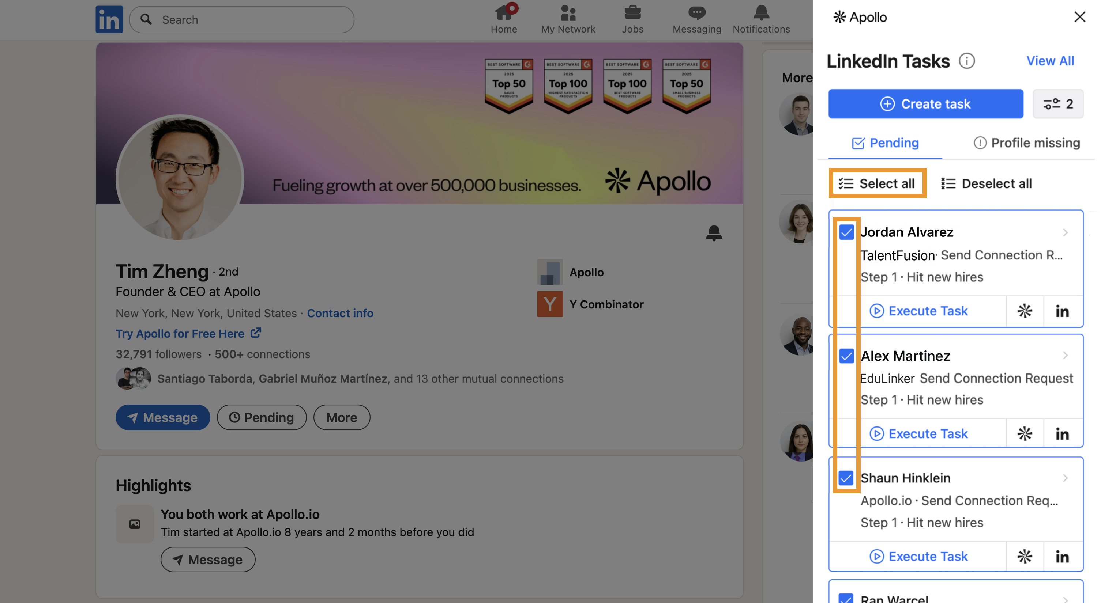
Task: Click the Y Combinator logo
Action: pos(550,304)
